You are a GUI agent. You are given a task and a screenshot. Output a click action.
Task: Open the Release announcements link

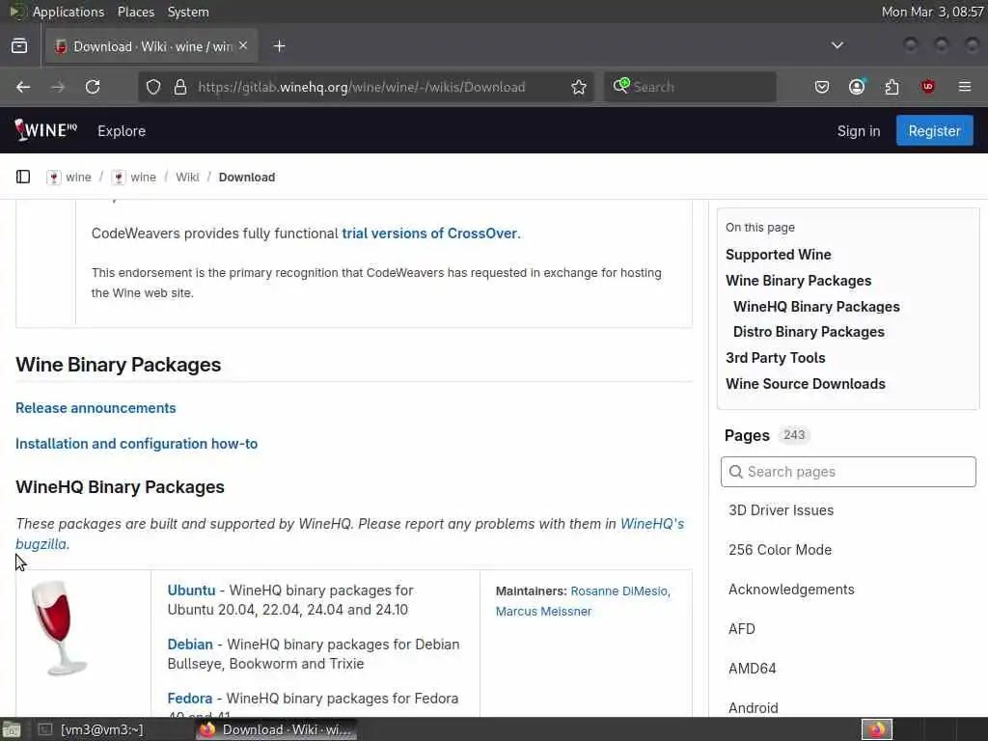(96, 408)
